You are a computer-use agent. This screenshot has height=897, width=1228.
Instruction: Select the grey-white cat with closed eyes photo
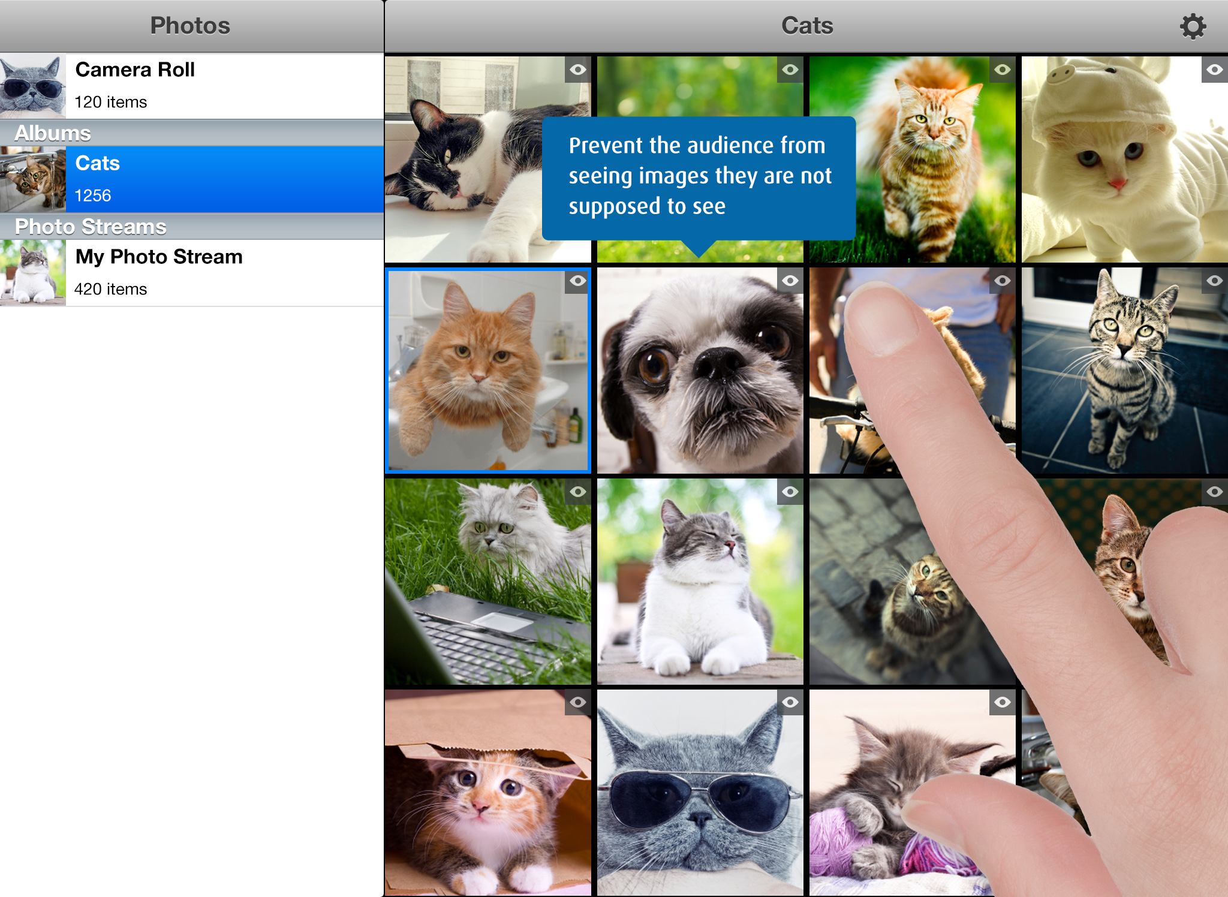pyautogui.click(x=700, y=582)
